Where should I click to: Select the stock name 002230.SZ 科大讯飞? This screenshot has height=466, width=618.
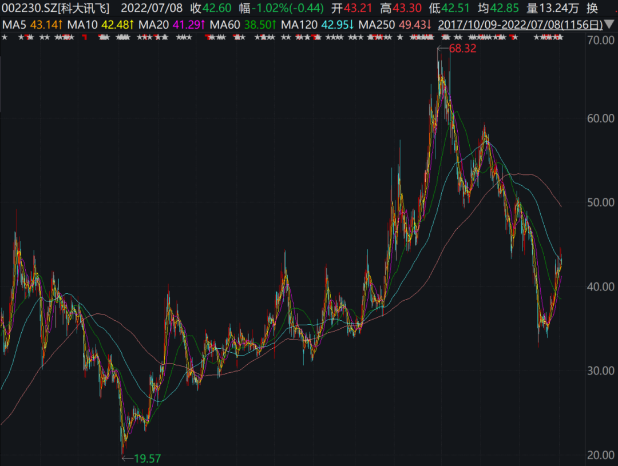pyautogui.click(x=56, y=9)
